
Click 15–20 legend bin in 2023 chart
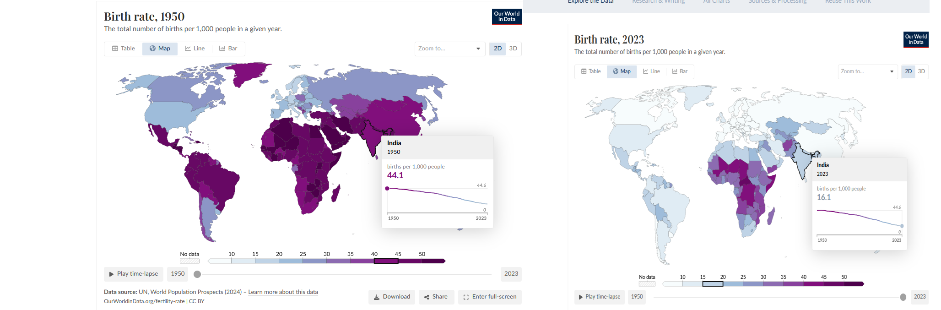713,284
